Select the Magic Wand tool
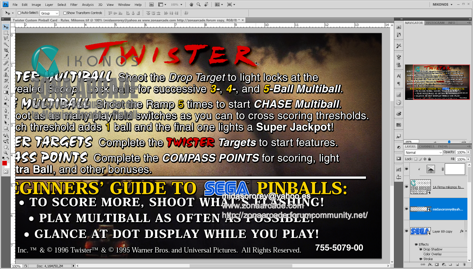Image resolution: width=473 pixels, height=269 pixels. point(6,44)
